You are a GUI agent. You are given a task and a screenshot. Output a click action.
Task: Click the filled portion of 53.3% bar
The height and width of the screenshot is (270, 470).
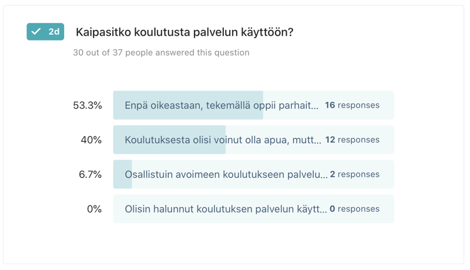pyautogui.click(x=188, y=105)
